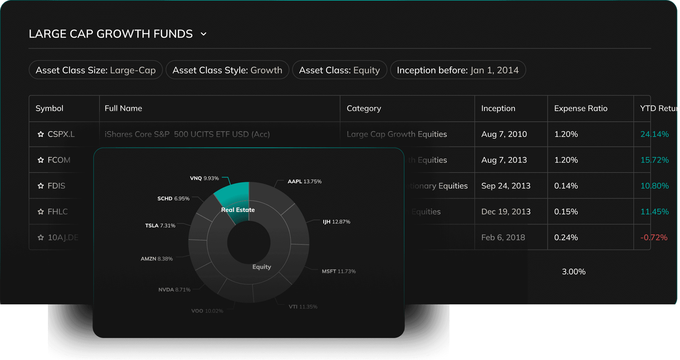Select the MSFT 11.73% chart label
Viewport: 680px width, 360px height.
point(338,271)
